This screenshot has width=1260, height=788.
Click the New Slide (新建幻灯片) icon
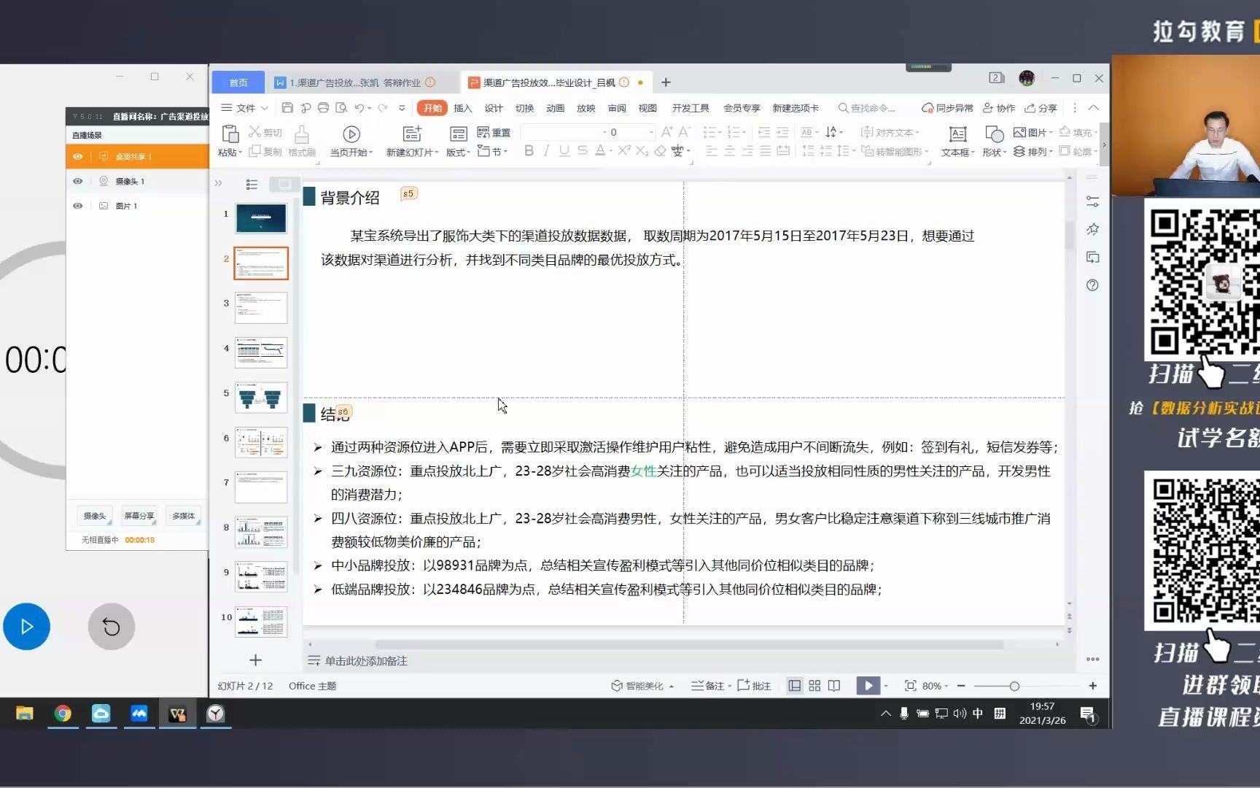click(412, 134)
